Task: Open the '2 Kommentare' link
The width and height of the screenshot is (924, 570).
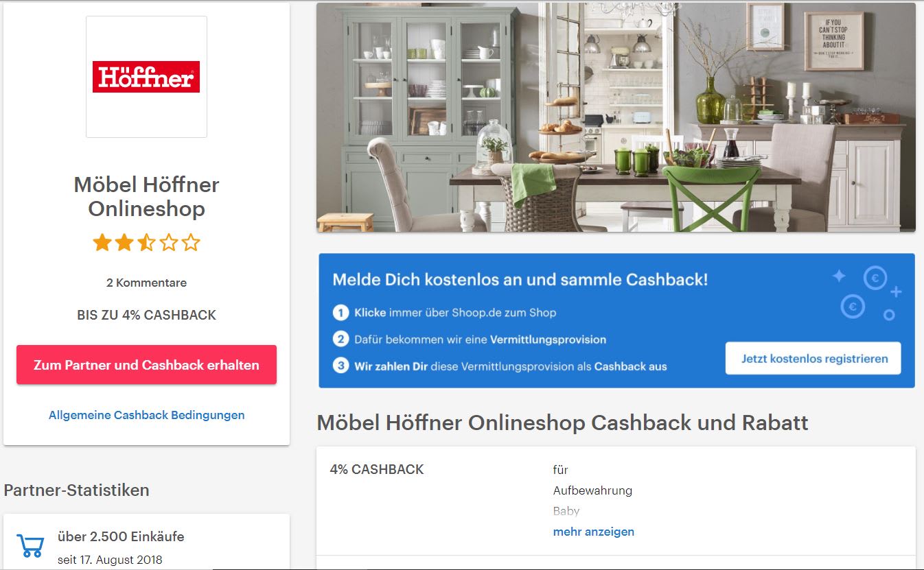Action: 146,283
